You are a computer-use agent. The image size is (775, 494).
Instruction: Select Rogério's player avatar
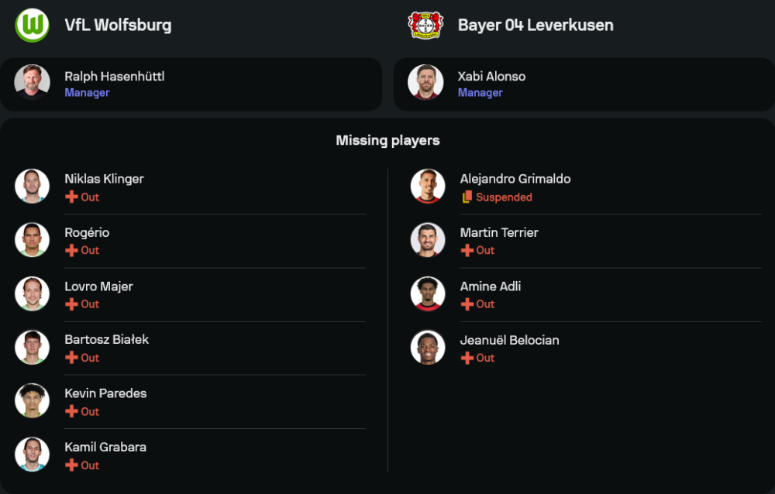(32, 240)
